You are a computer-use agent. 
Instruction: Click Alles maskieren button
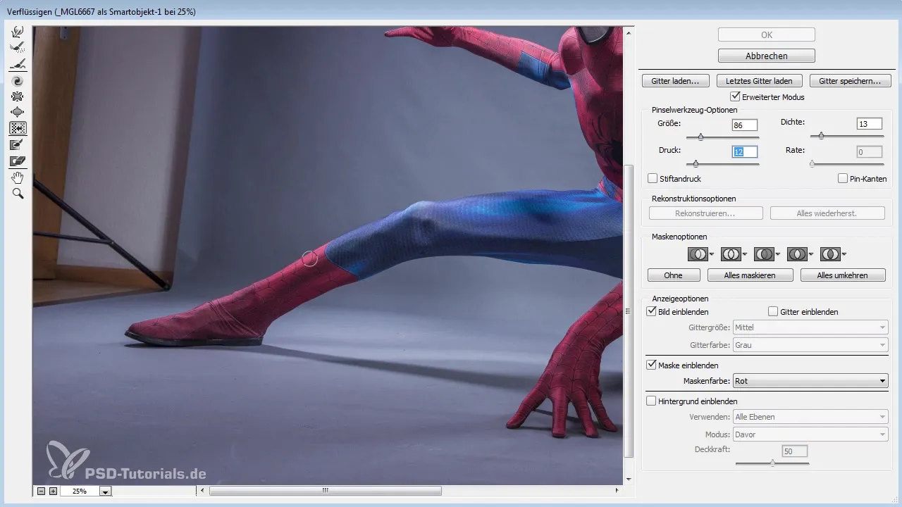coord(750,275)
